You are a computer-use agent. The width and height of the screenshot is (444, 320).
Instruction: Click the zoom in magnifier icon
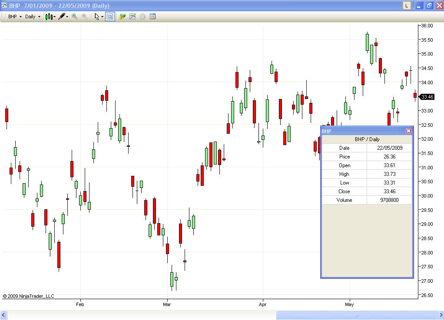(75, 16)
